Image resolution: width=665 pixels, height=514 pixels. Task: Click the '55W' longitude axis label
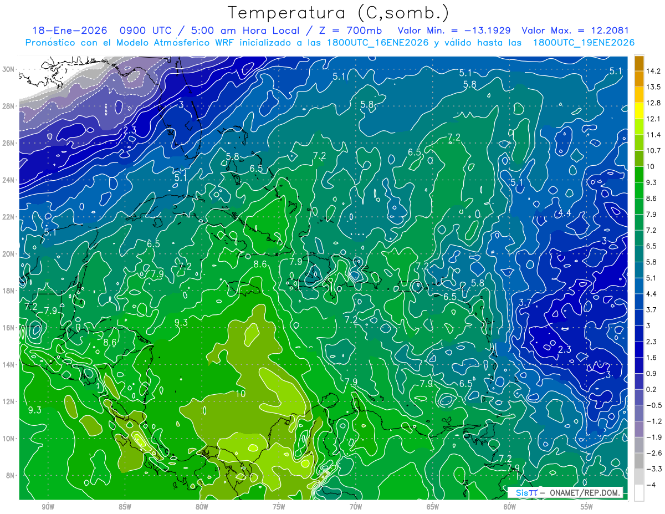point(587,507)
